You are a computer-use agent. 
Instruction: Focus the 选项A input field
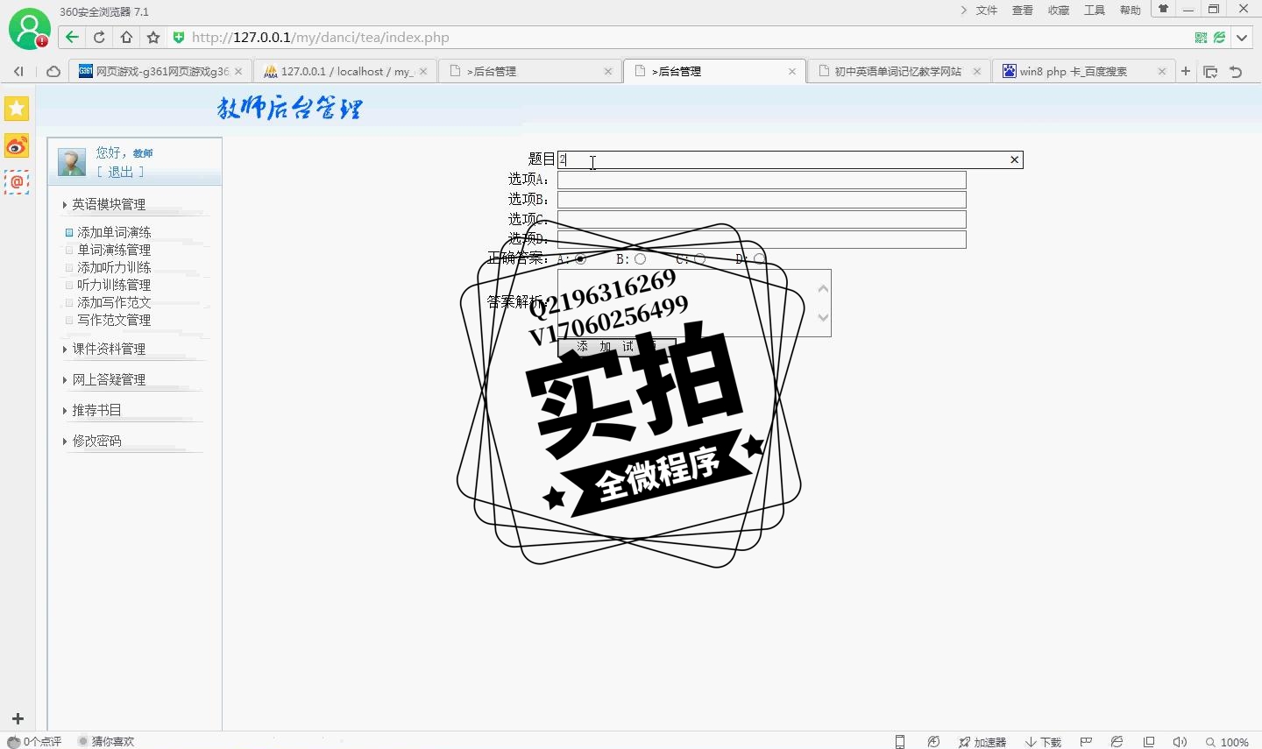click(x=762, y=180)
